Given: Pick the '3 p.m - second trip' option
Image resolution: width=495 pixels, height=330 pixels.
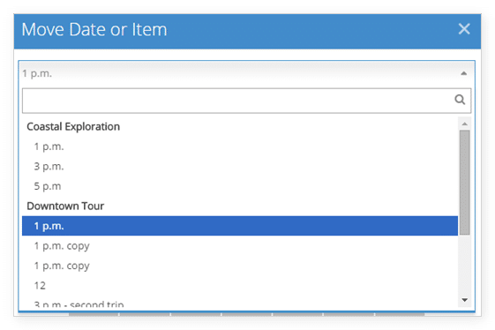Looking at the screenshot, I should point(240,304).
